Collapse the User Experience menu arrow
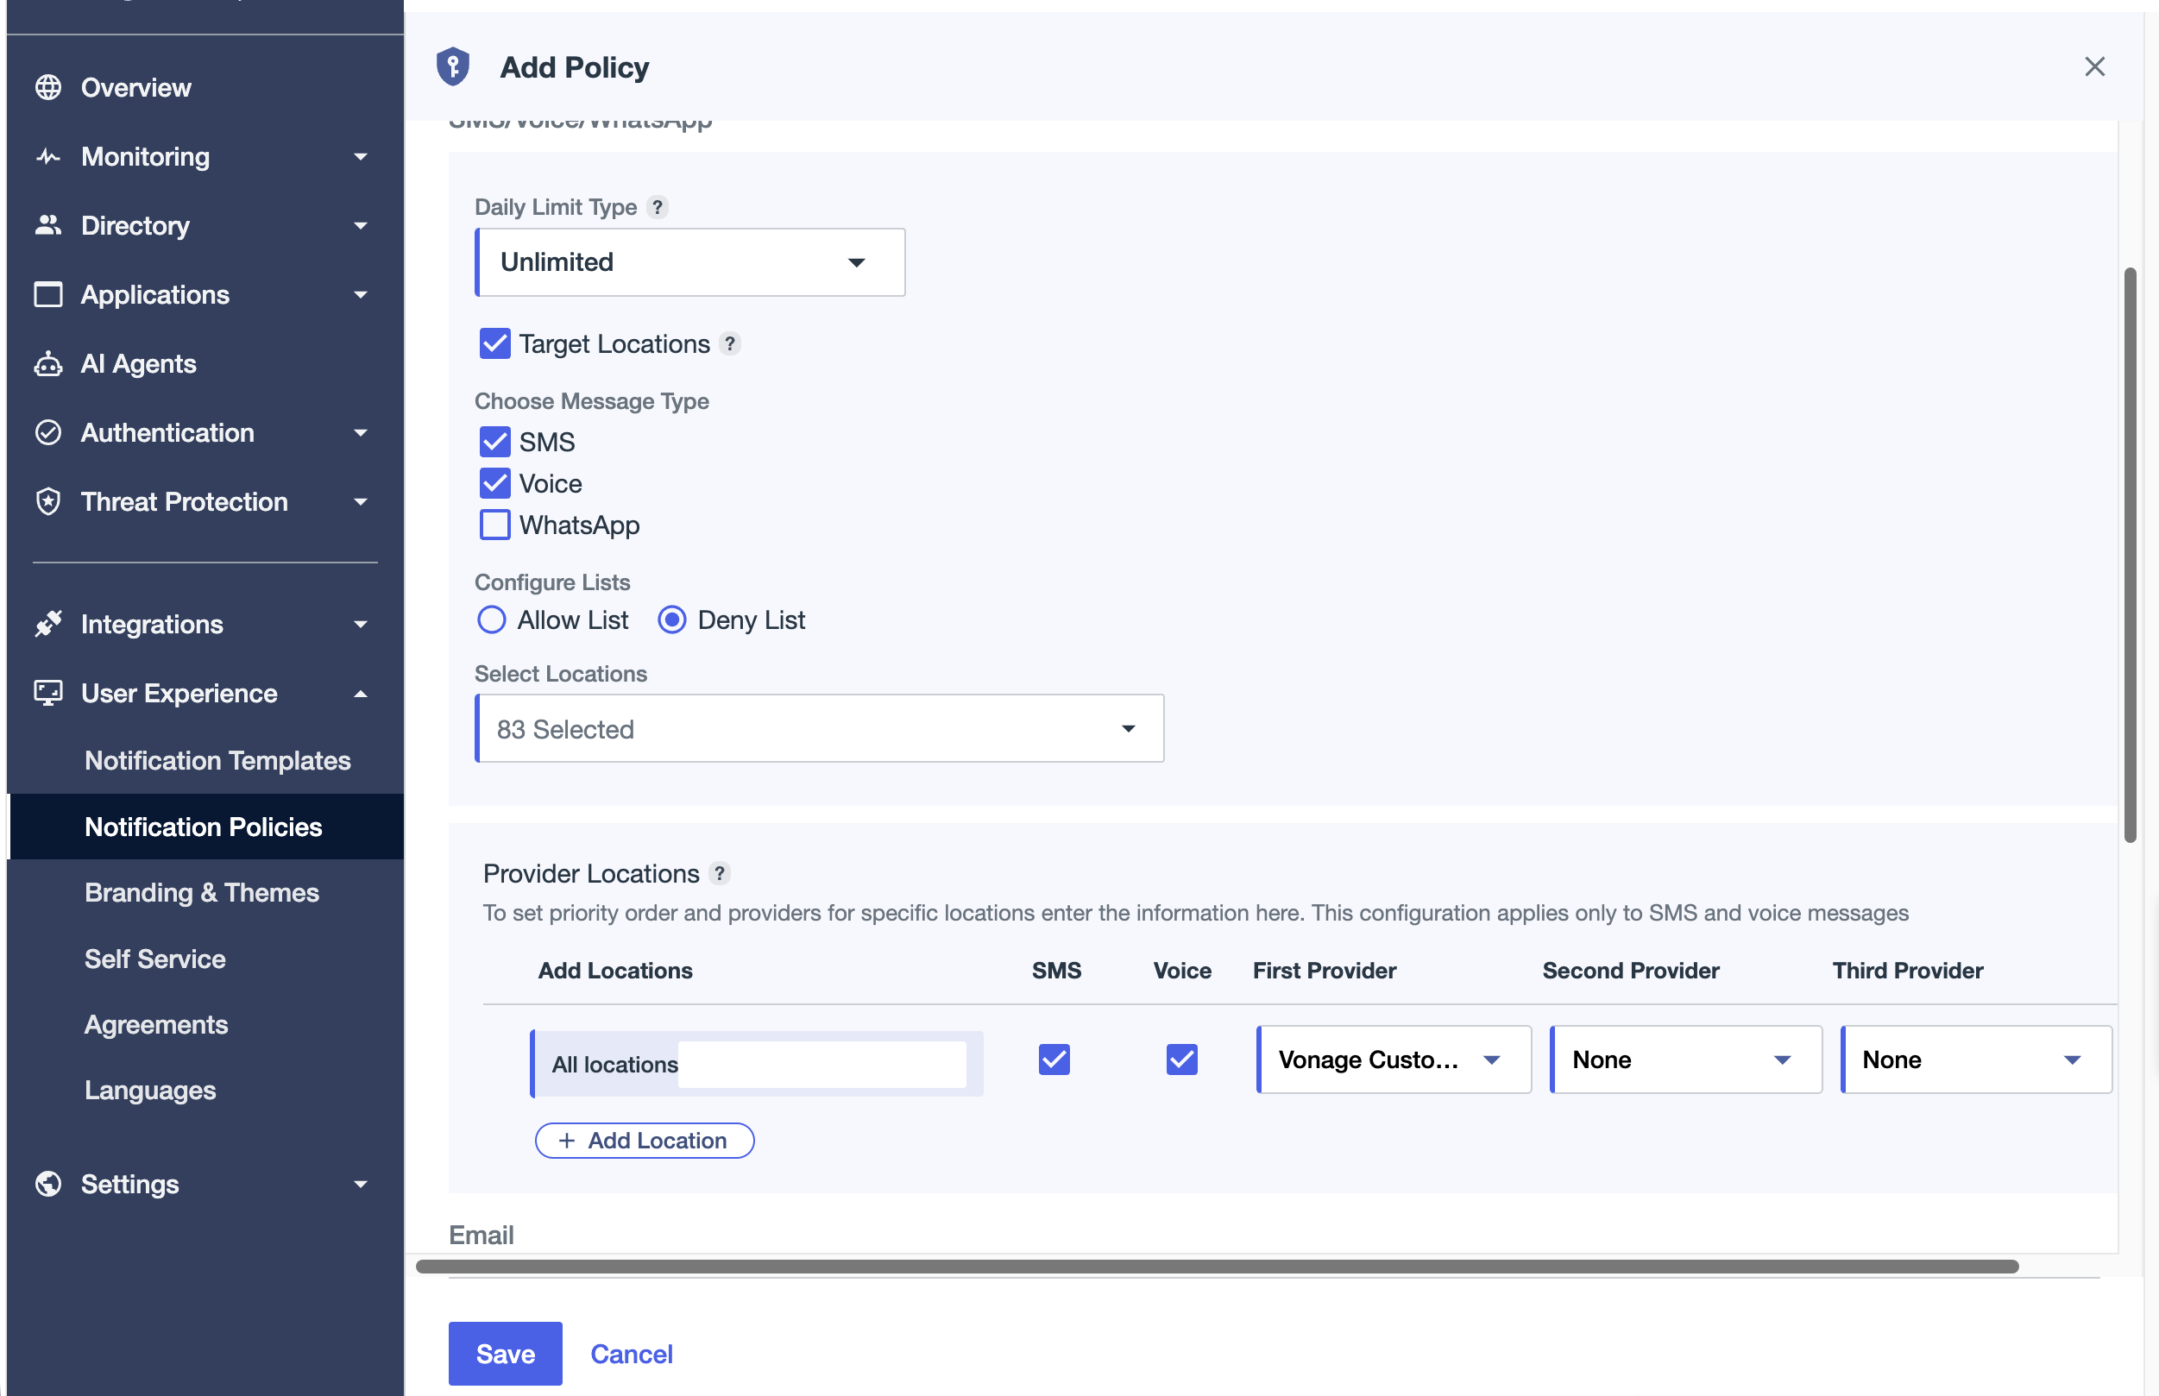 pyautogui.click(x=361, y=694)
